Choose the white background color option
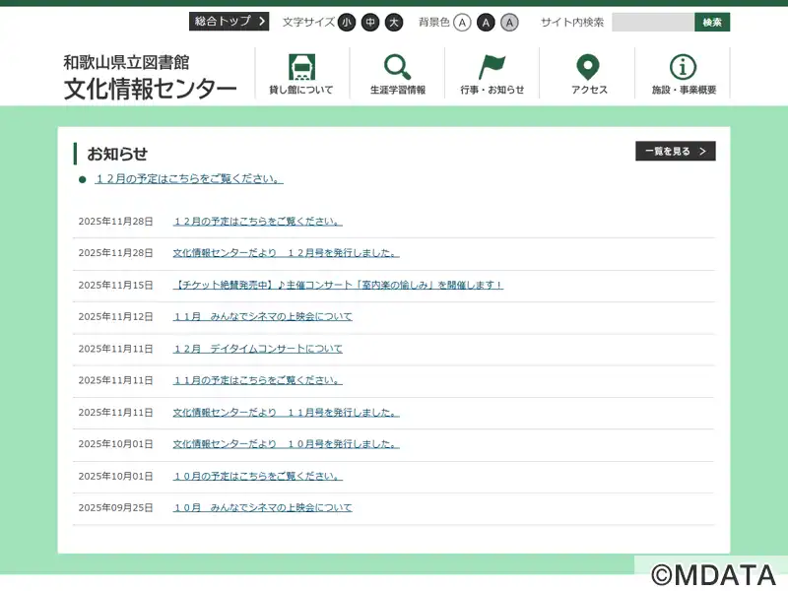The height and width of the screenshot is (591, 788). click(x=462, y=22)
